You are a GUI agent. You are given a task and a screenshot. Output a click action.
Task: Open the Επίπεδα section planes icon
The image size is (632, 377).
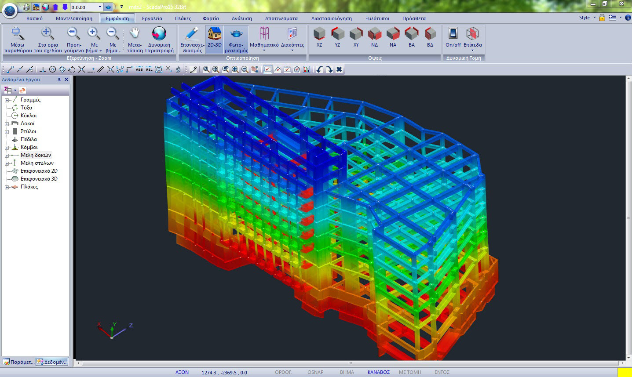coord(472,34)
